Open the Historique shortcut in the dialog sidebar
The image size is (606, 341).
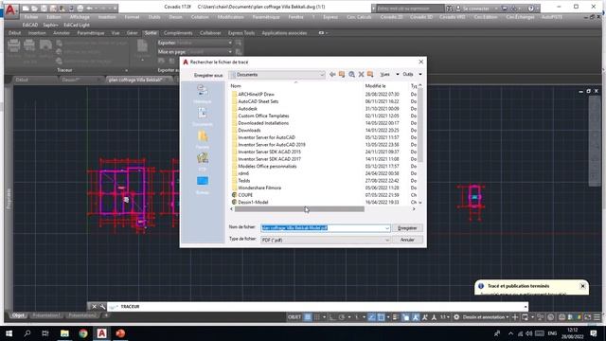pyautogui.click(x=203, y=94)
